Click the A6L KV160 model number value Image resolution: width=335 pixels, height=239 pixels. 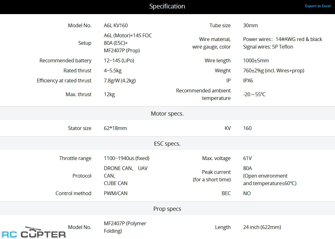[116, 25]
